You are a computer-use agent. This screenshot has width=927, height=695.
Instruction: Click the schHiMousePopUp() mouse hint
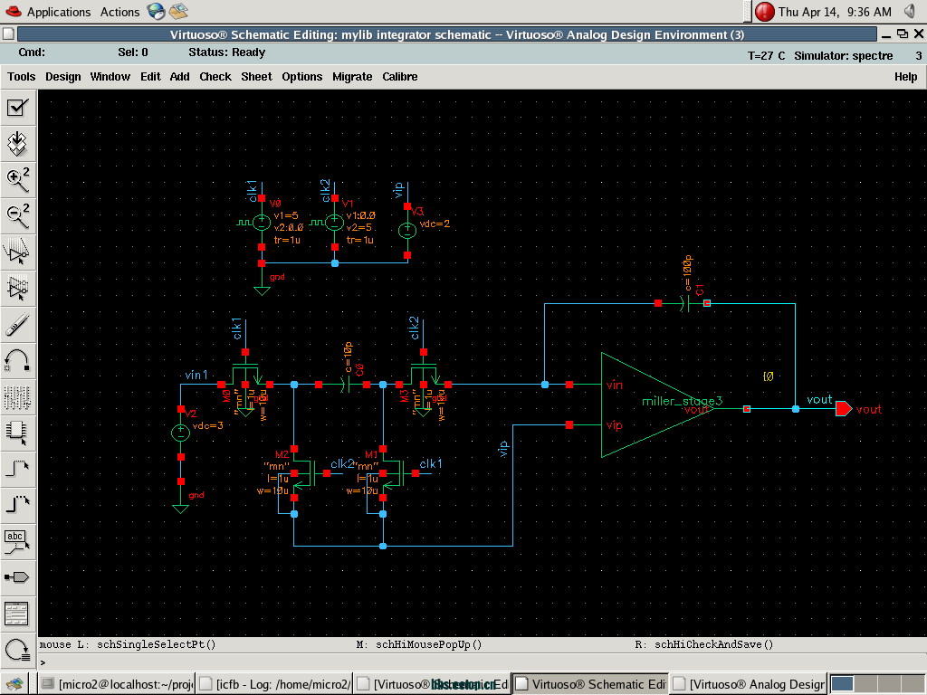pyautogui.click(x=428, y=644)
